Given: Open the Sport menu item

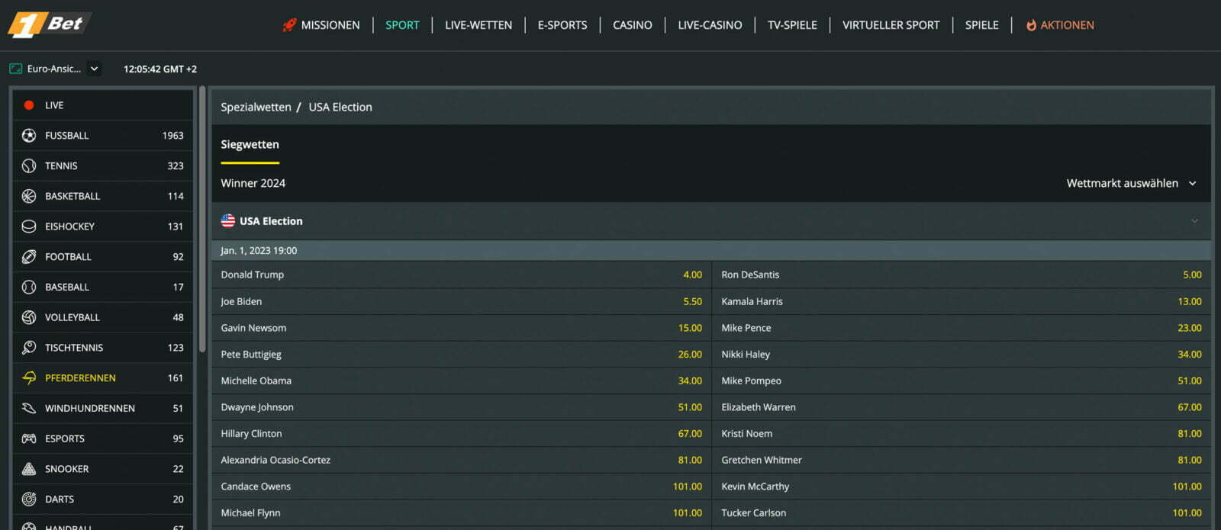Looking at the screenshot, I should click(x=402, y=25).
